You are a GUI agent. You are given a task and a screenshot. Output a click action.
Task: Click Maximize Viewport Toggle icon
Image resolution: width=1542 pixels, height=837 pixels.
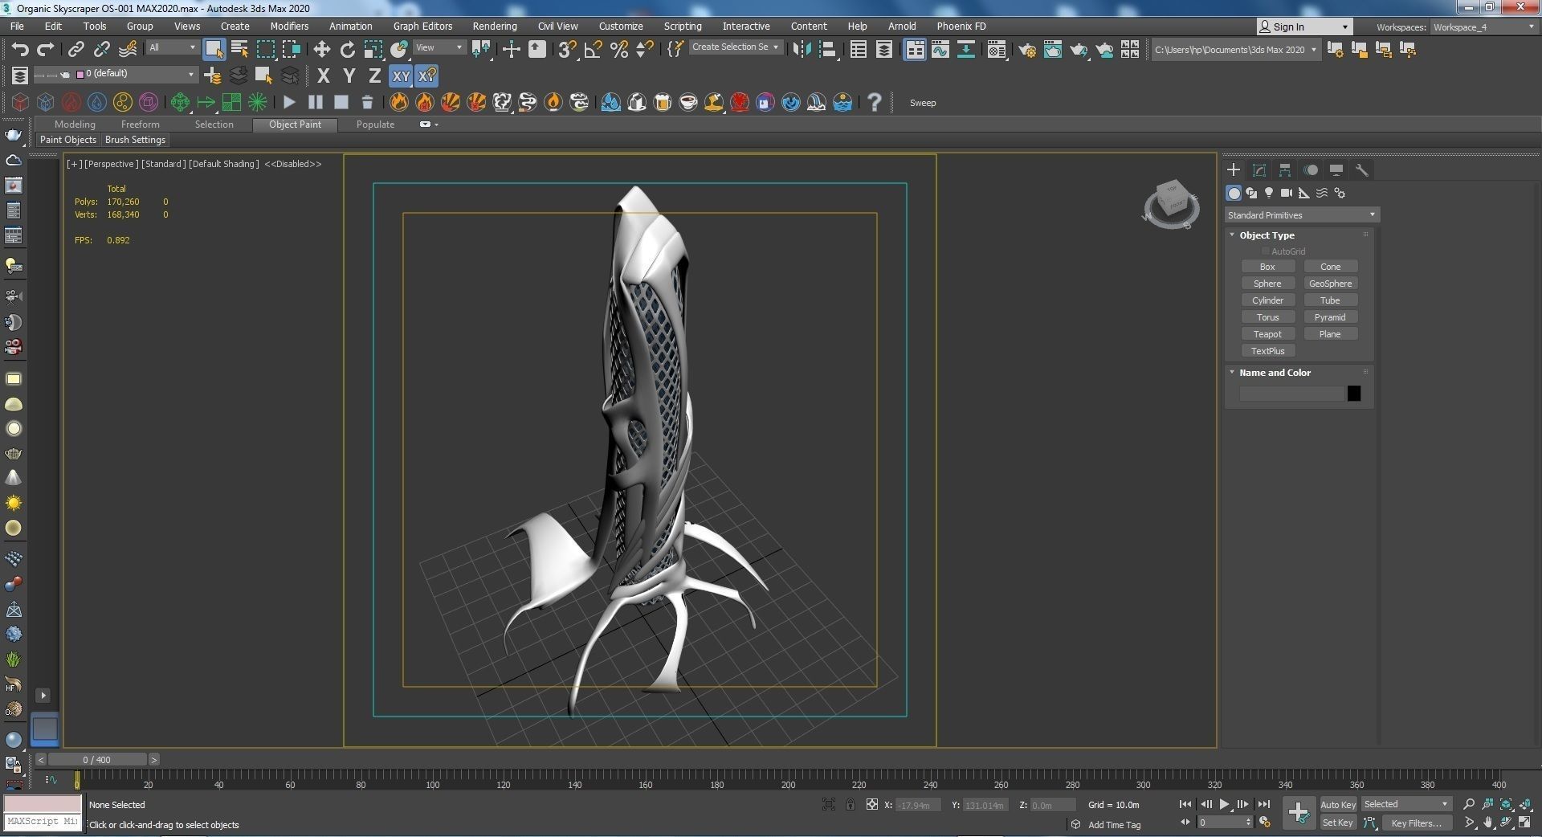(x=1524, y=823)
